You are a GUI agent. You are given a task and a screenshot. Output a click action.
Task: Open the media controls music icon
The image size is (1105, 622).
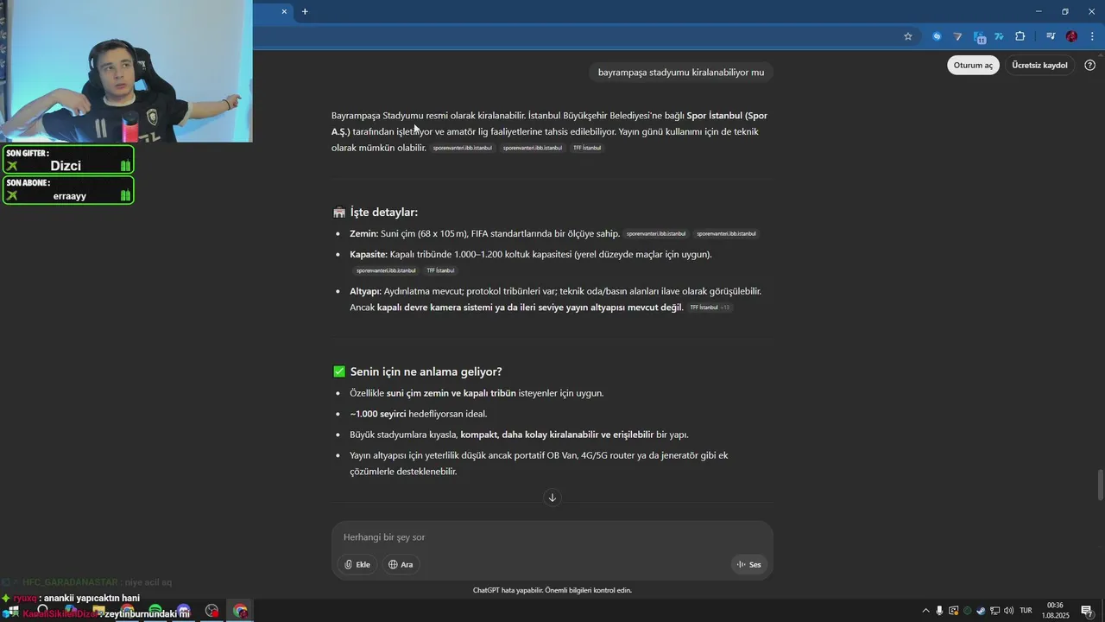click(1051, 36)
